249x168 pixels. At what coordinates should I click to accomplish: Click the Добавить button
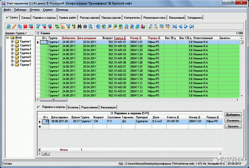(232, 114)
